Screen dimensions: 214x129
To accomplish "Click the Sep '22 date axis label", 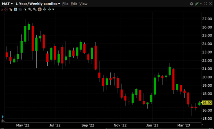I will click(88, 125).
